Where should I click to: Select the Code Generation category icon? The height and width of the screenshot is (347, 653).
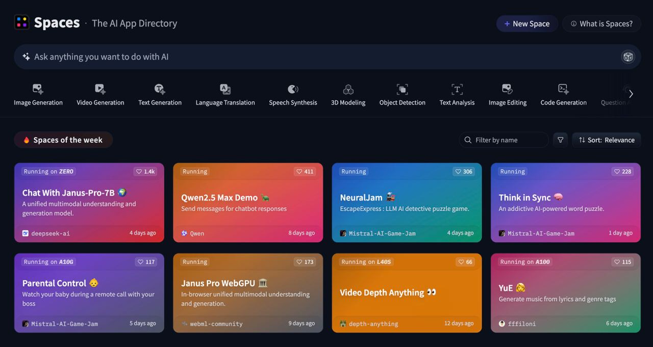click(x=563, y=89)
